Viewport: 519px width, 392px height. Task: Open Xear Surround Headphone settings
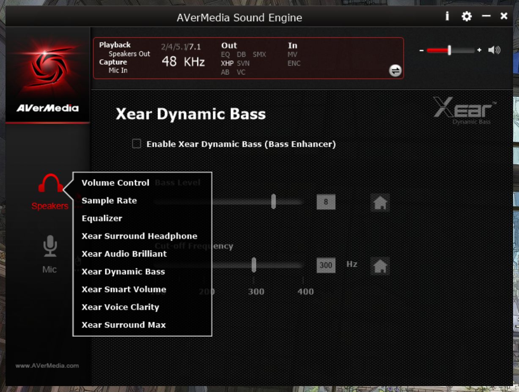click(x=140, y=236)
